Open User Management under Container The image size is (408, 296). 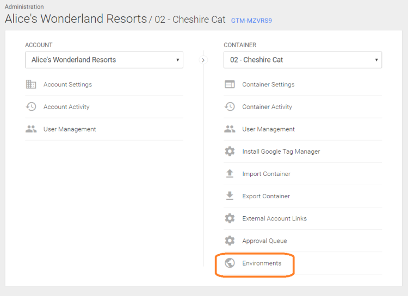pyautogui.click(x=302, y=129)
